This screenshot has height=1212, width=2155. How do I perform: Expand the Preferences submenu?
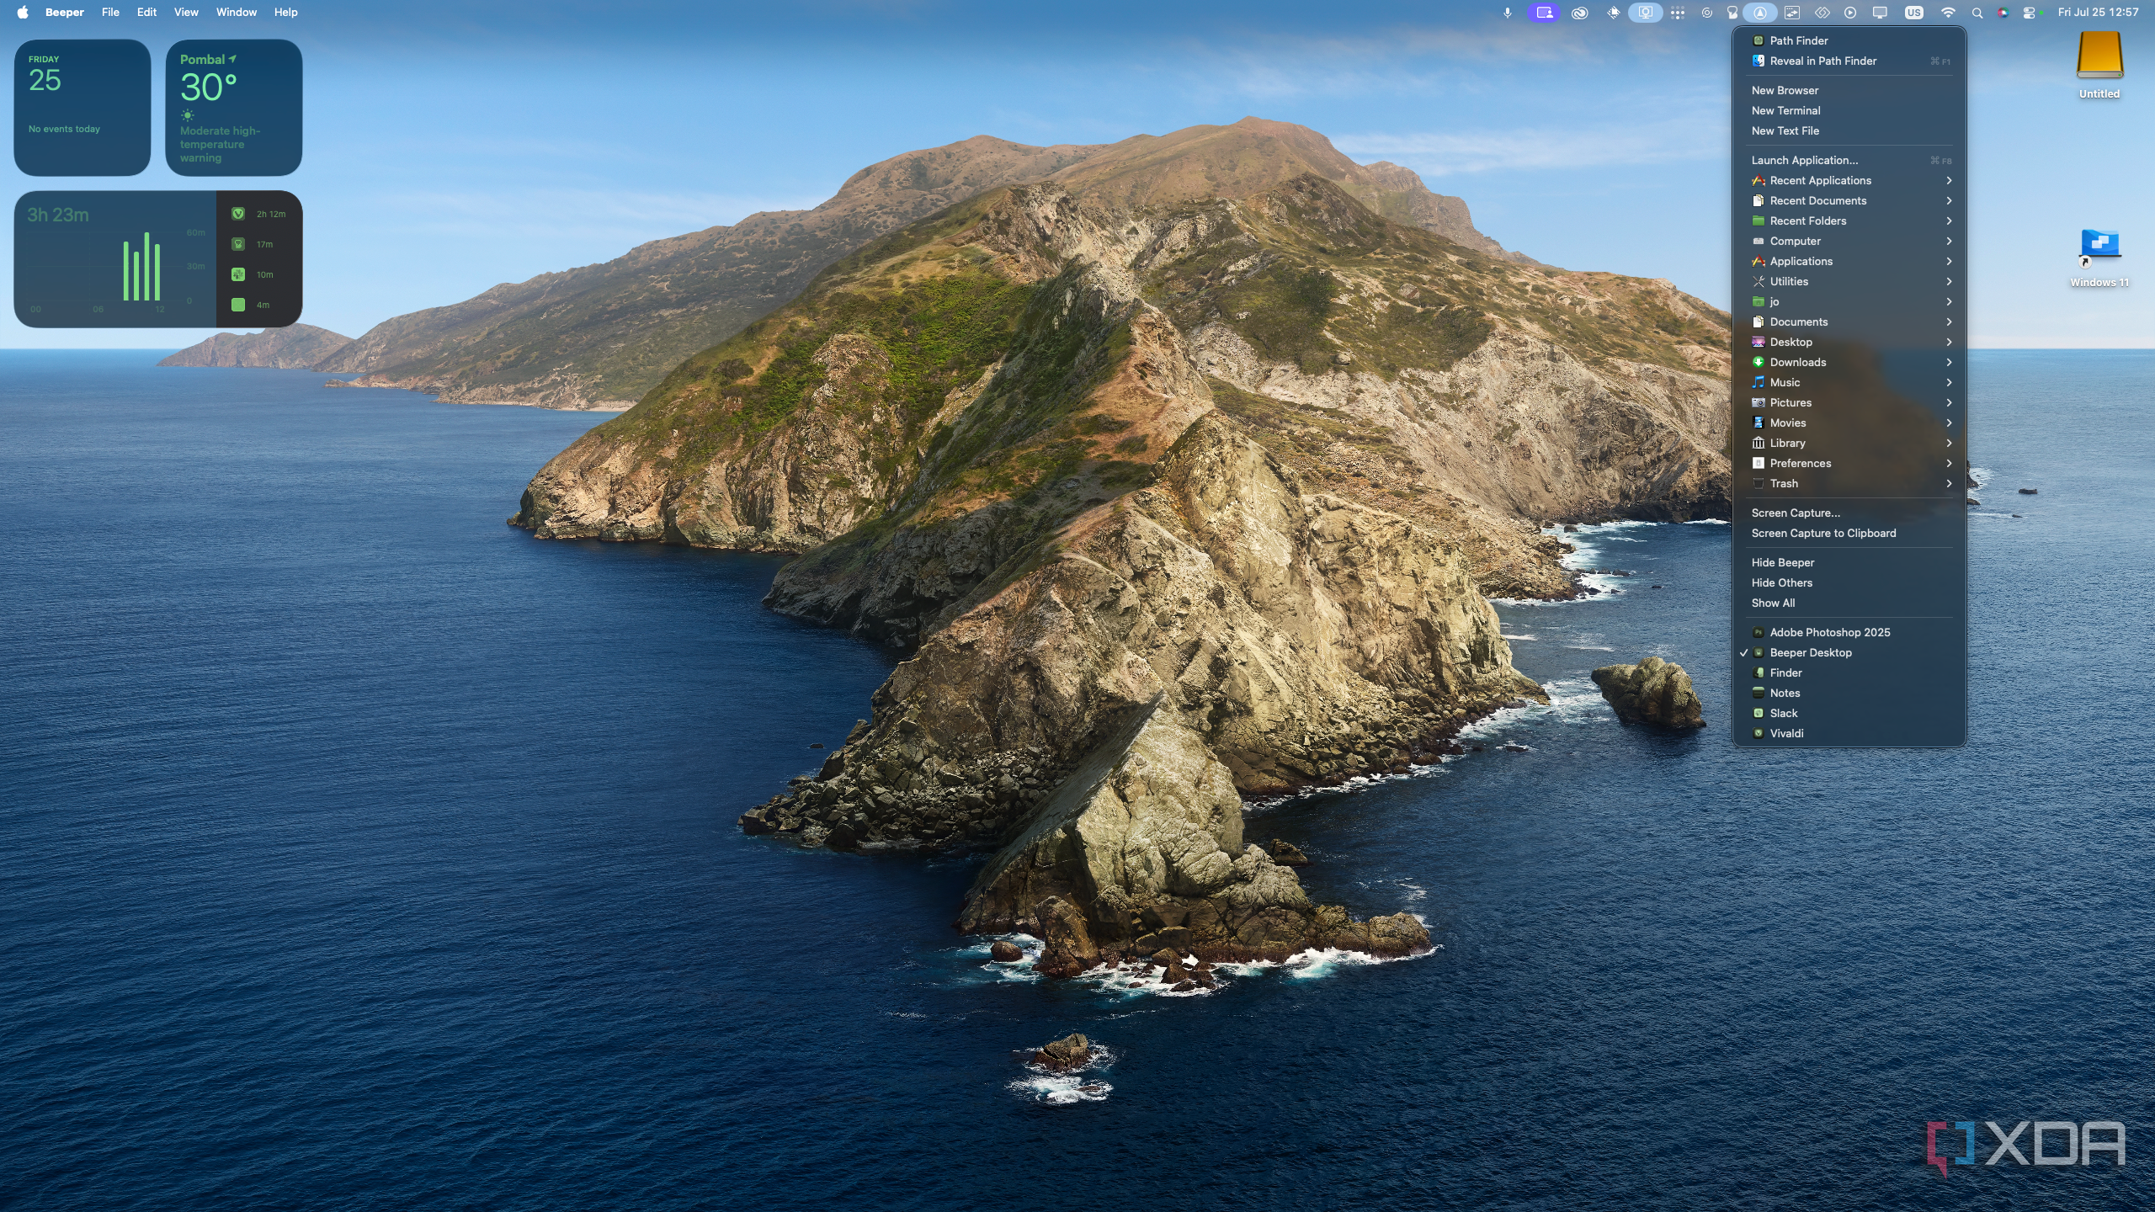(x=1849, y=463)
